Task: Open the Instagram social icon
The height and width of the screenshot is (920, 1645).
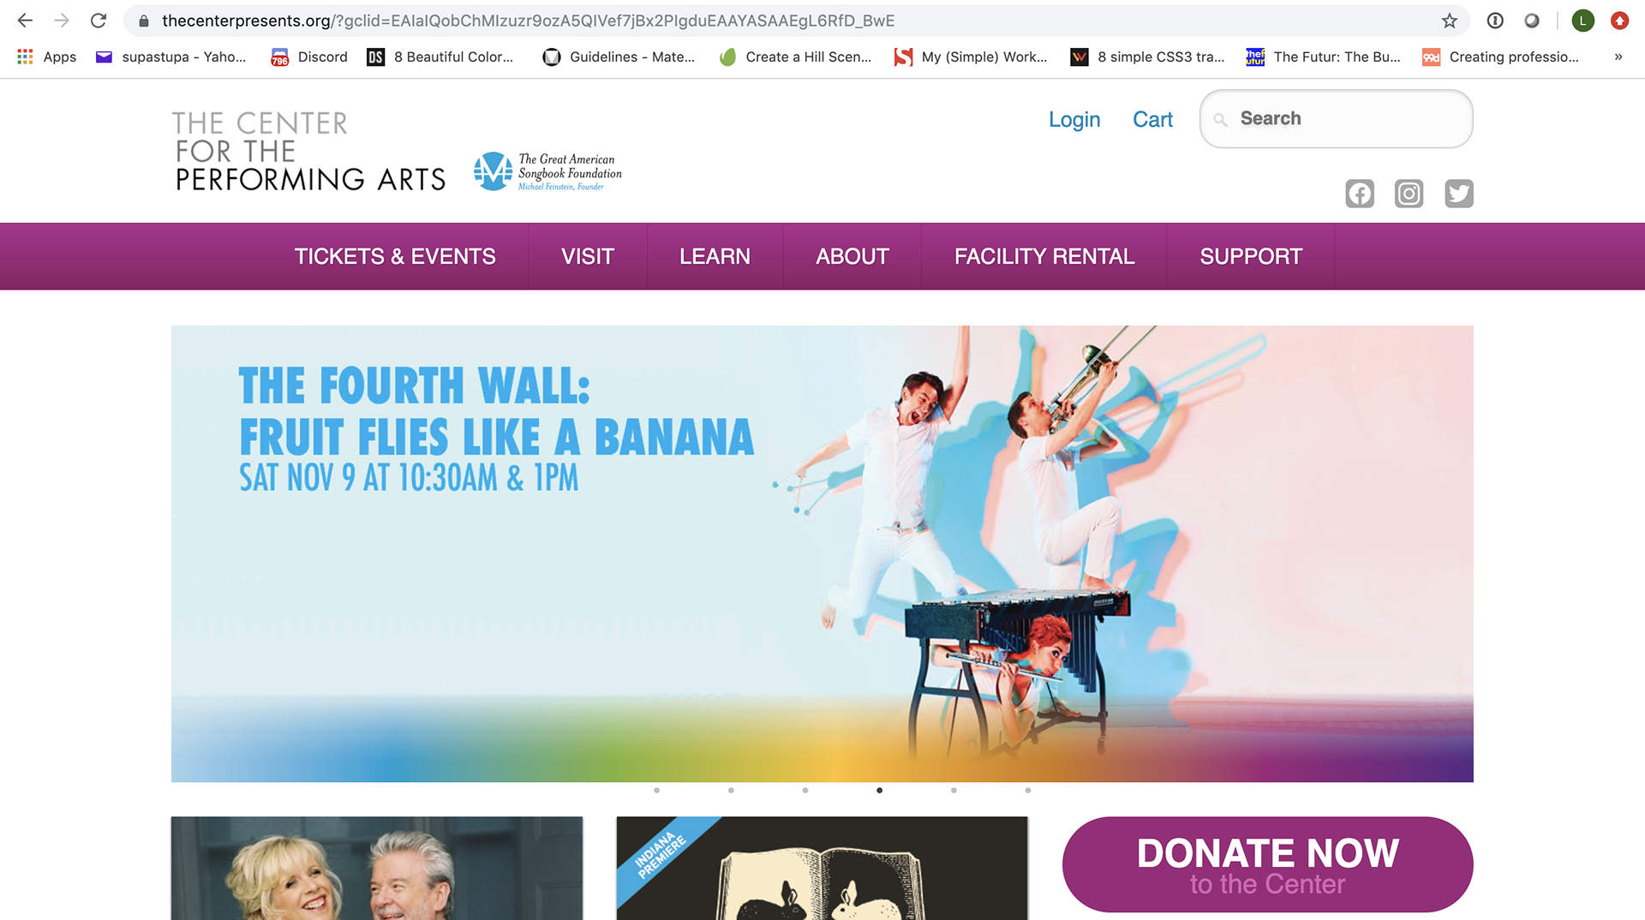Action: [x=1409, y=194]
